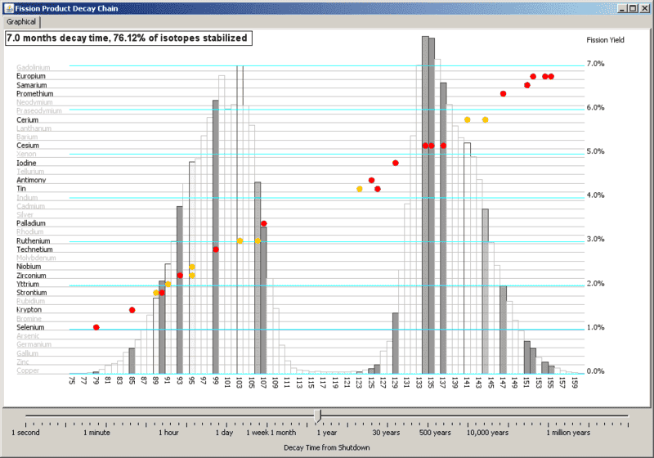Image resolution: width=654 pixels, height=458 pixels.
Task: Click the Zirconium element label
Action: 31,276
